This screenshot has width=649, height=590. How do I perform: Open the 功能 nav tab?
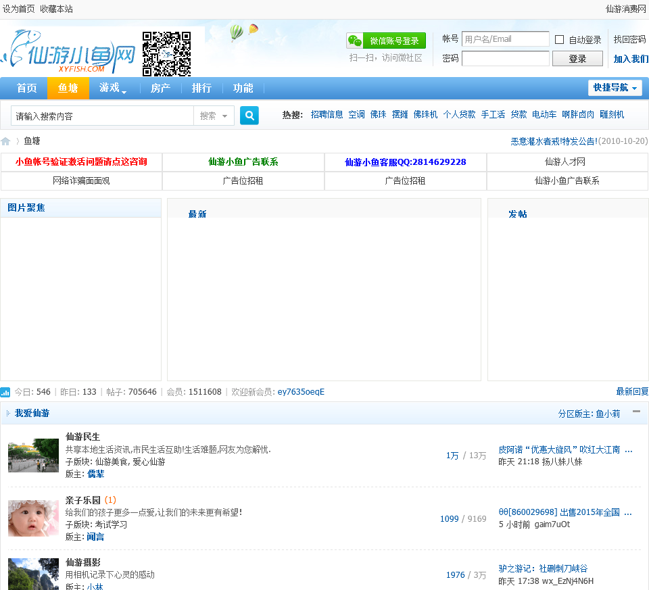pyautogui.click(x=243, y=88)
